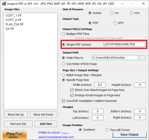Open the browse folder ellipsis button
This screenshot has width=149, height=140.
tap(142, 58)
